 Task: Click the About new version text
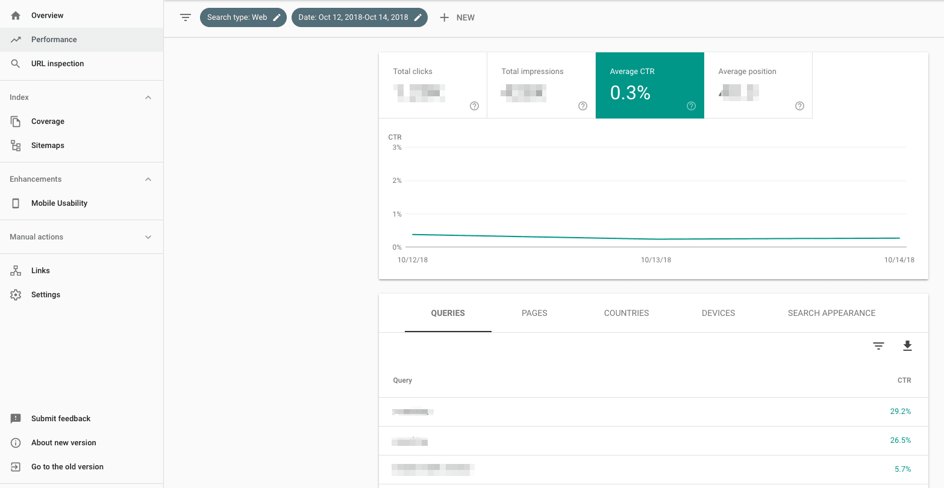click(64, 442)
